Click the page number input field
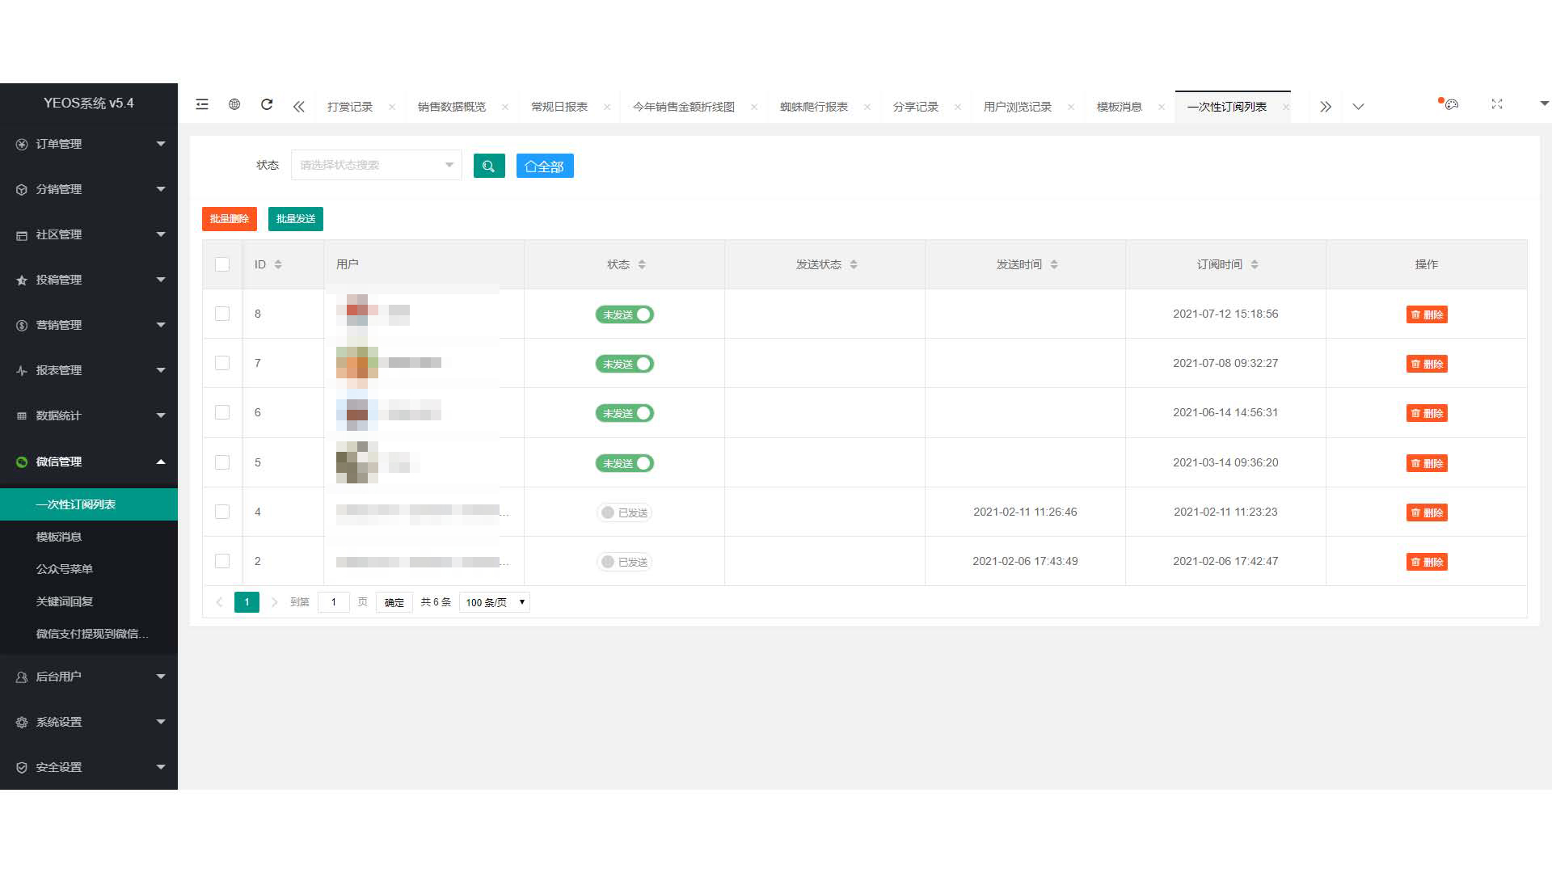The width and height of the screenshot is (1552, 873). [x=333, y=602]
